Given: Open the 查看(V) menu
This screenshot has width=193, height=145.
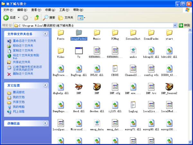Looking at the screenshot, I should click(36, 10).
